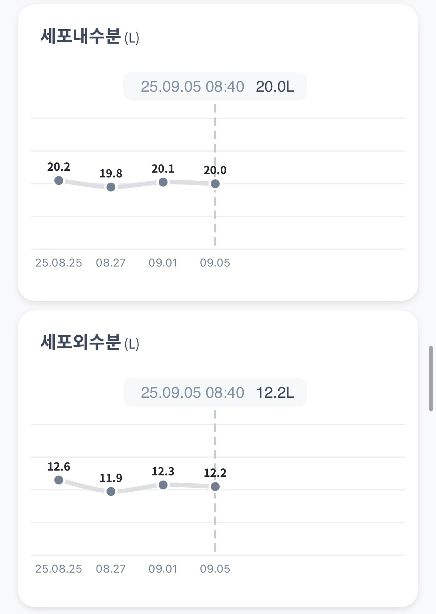Viewport: 436px width, 614px height.
Task: Select the 20.0 data point on 세포내수분 chart
Action: (215, 184)
